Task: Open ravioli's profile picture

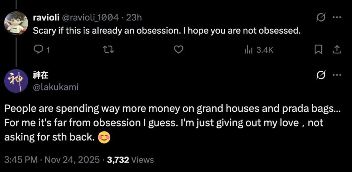Action: 15,23
